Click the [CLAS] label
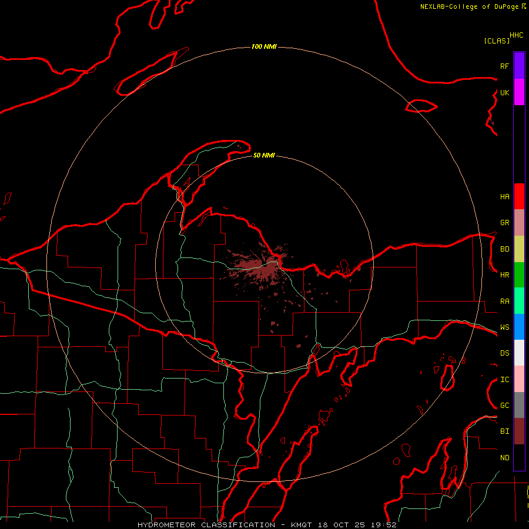 tap(497, 41)
